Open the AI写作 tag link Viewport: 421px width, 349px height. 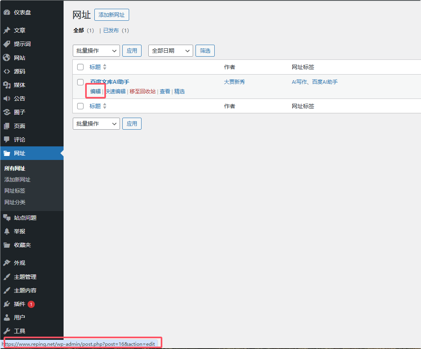(x=299, y=82)
